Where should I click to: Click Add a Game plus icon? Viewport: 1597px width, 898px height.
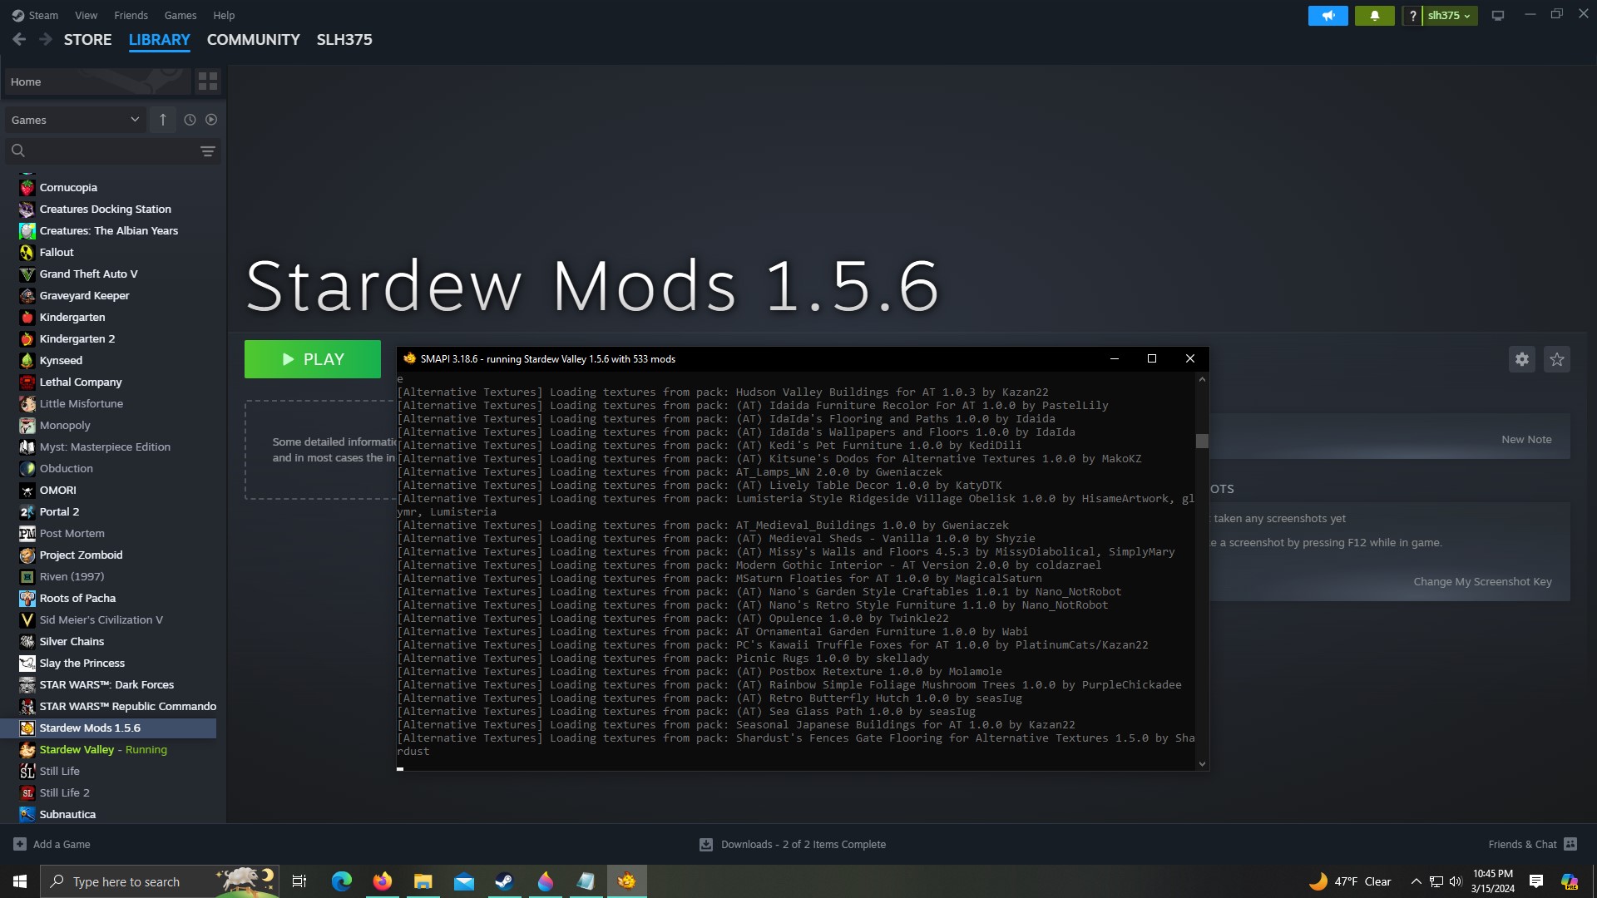tap(20, 844)
